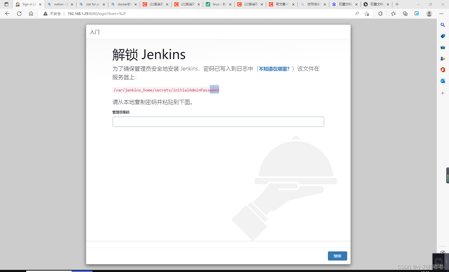Click the shopping tag icon in the sidebar
The width and height of the screenshot is (449, 272).
click(443, 36)
